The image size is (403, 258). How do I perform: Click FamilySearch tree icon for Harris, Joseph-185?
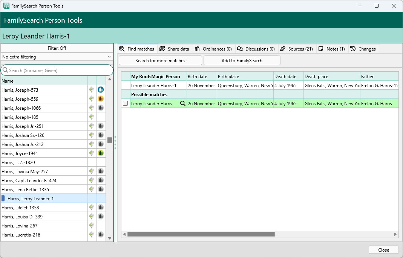click(x=92, y=117)
